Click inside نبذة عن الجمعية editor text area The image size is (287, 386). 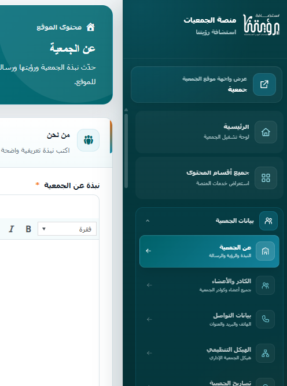point(49,313)
